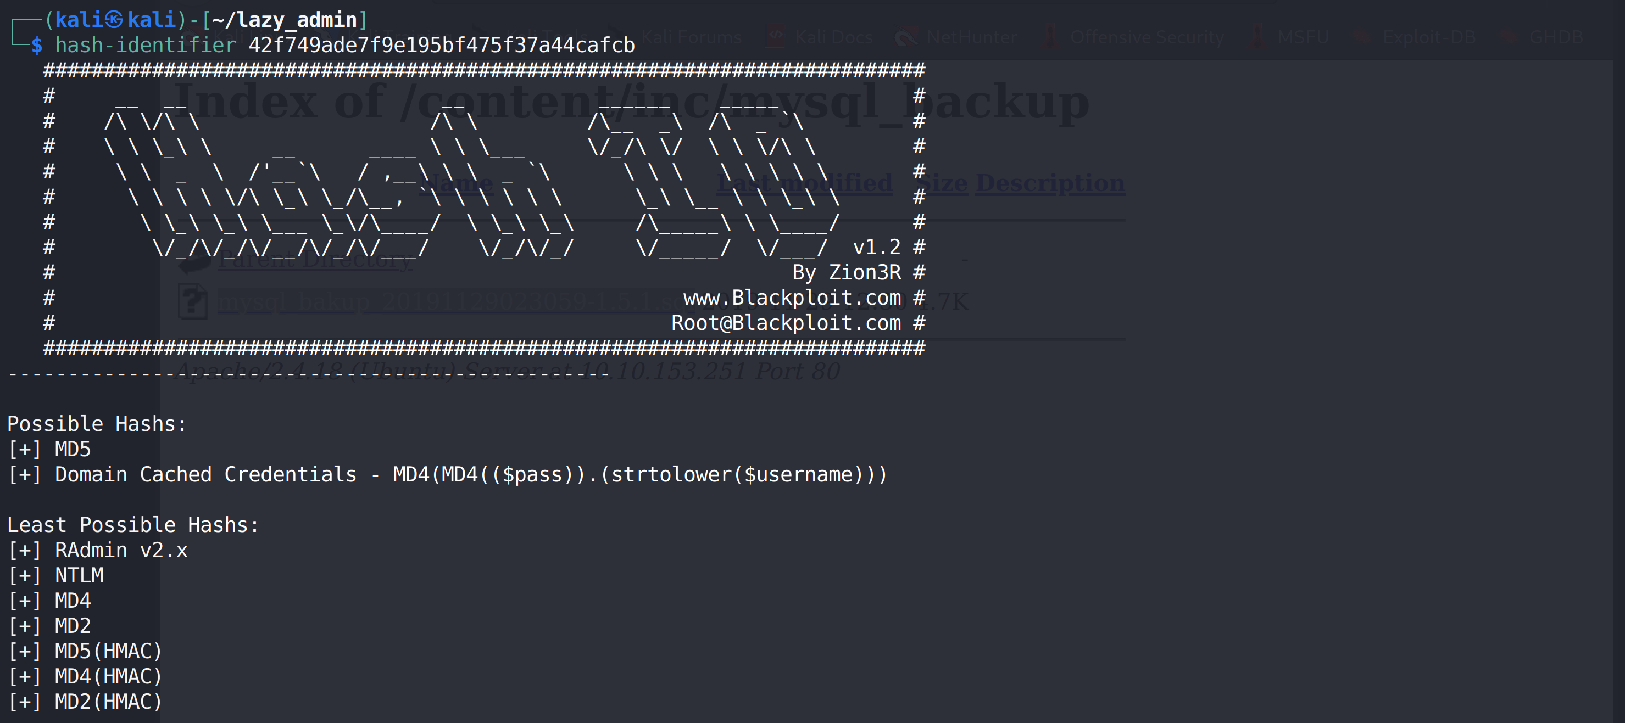Open the Kali Forums bookmark

[692, 37]
